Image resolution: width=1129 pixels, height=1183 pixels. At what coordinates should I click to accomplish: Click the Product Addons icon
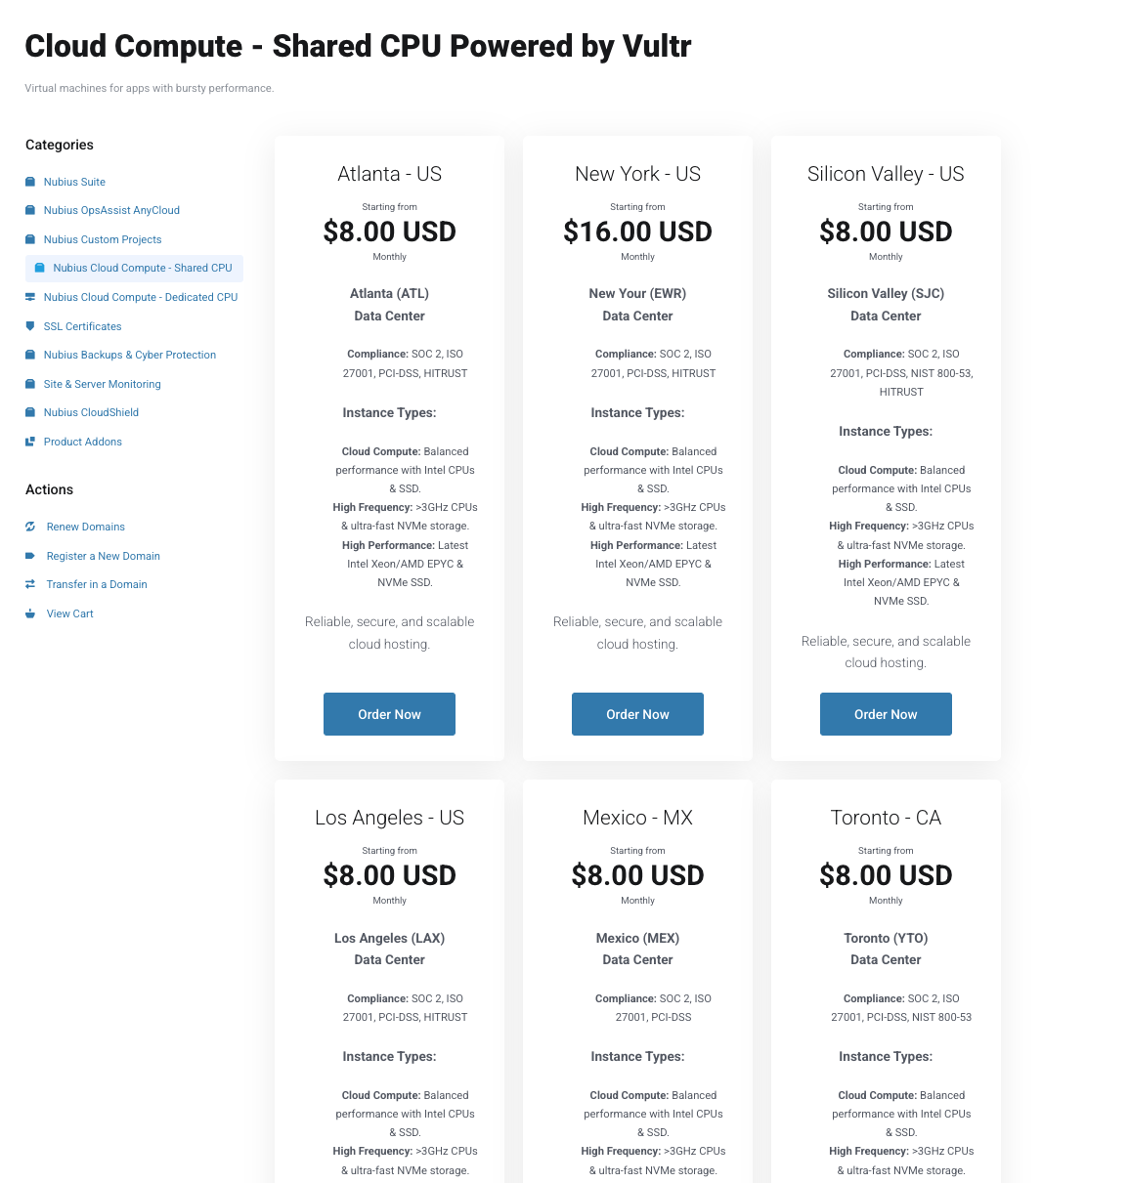tap(30, 442)
